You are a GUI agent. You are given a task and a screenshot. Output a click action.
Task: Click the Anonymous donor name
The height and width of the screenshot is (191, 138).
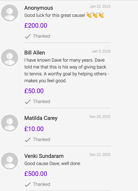[x=39, y=8]
